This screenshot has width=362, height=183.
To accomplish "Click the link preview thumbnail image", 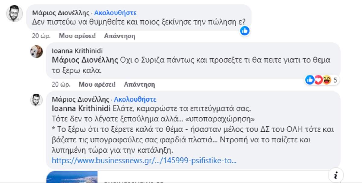I will point(72,177).
